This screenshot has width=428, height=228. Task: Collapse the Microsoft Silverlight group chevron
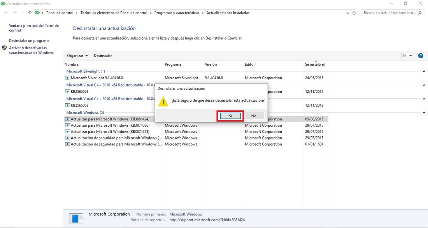pyautogui.click(x=424, y=71)
